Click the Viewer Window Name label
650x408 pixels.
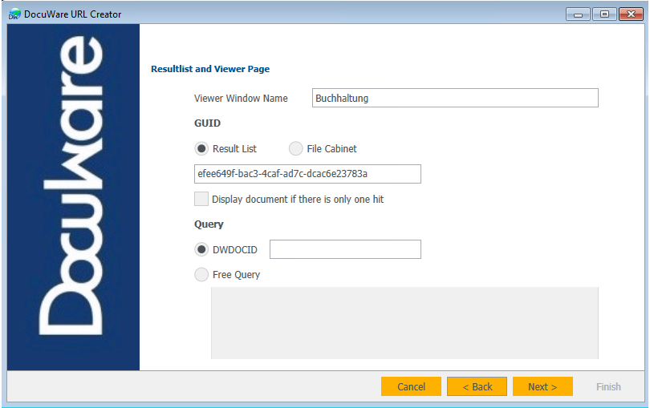241,98
